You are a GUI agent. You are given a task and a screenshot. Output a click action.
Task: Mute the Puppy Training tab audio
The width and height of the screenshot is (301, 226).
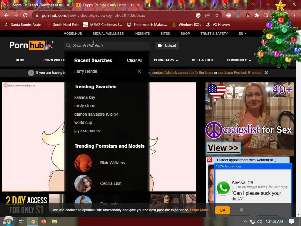(132, 5)
